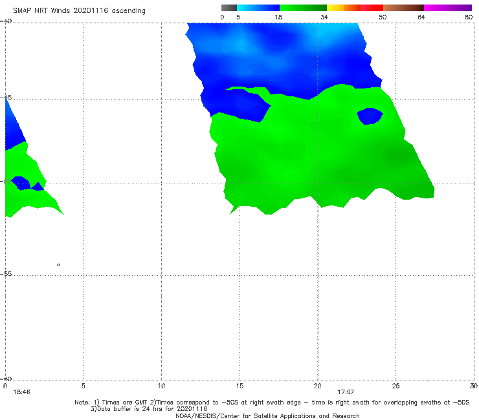Viewport: 479px width, 420px height.
Task: Click the longitude axis label '5'
Action: tap(84, 386)
